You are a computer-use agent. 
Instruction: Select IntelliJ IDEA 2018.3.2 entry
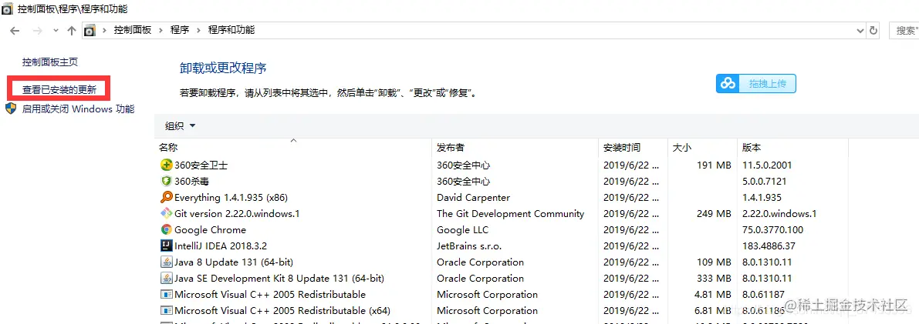pos(221,246)
